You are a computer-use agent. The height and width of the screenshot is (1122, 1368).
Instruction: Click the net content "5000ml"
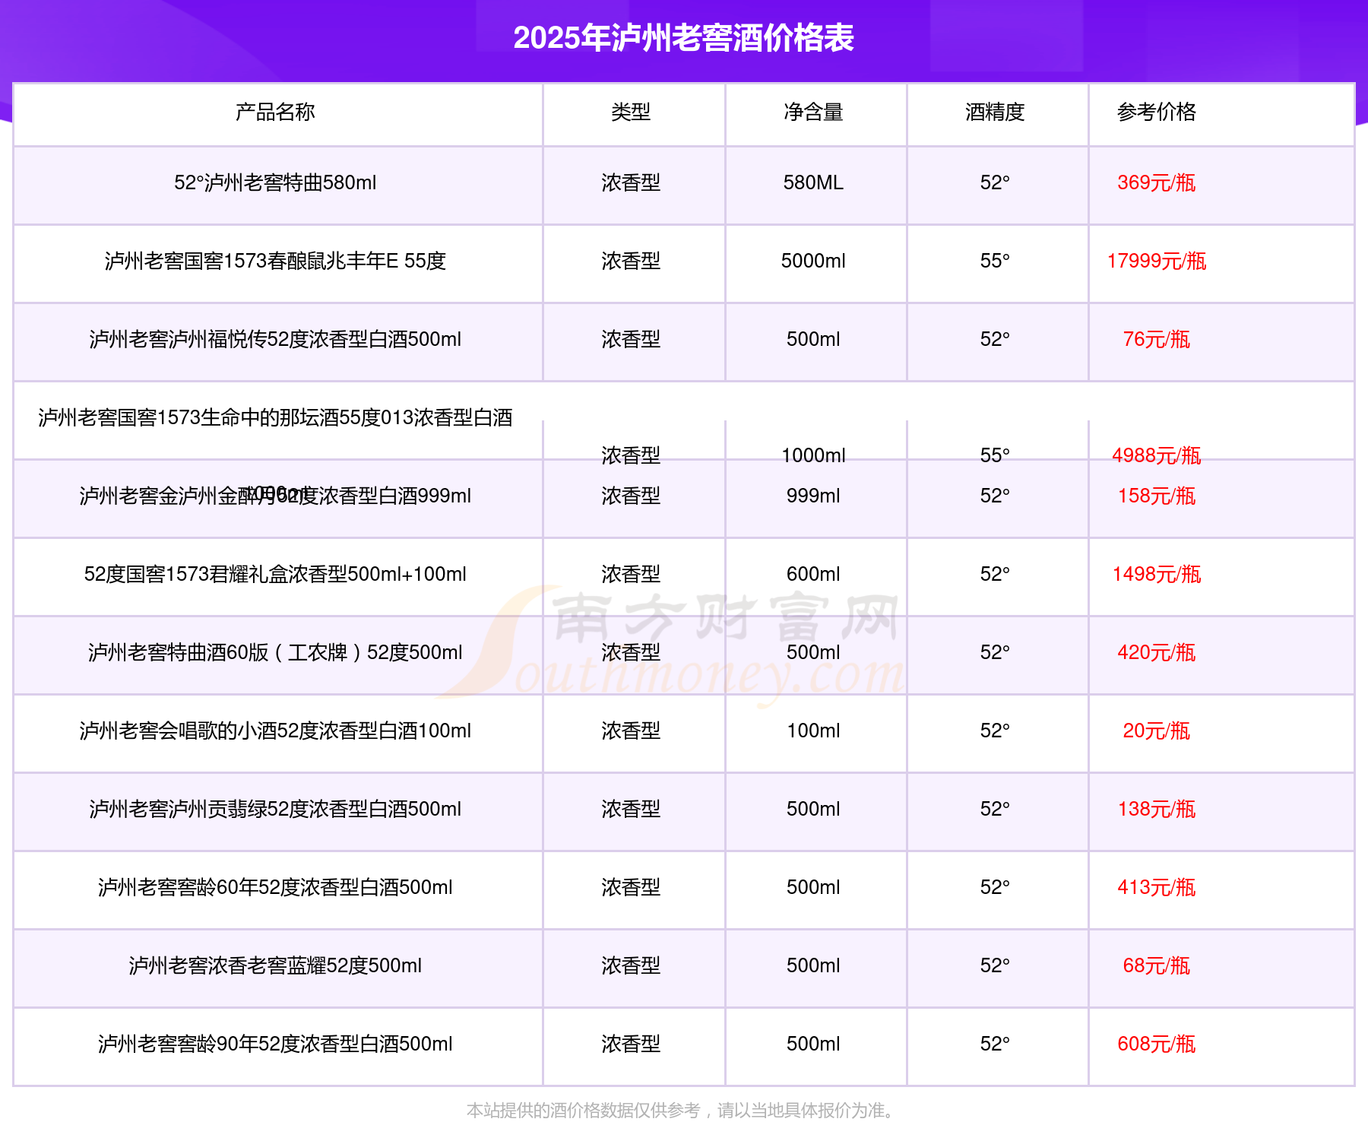click(x=813, y=261)
